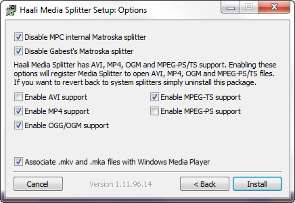The height and width of the screenshot is (203, 295).
Task: Click the window title text
Action: click(x=83, y=10)
